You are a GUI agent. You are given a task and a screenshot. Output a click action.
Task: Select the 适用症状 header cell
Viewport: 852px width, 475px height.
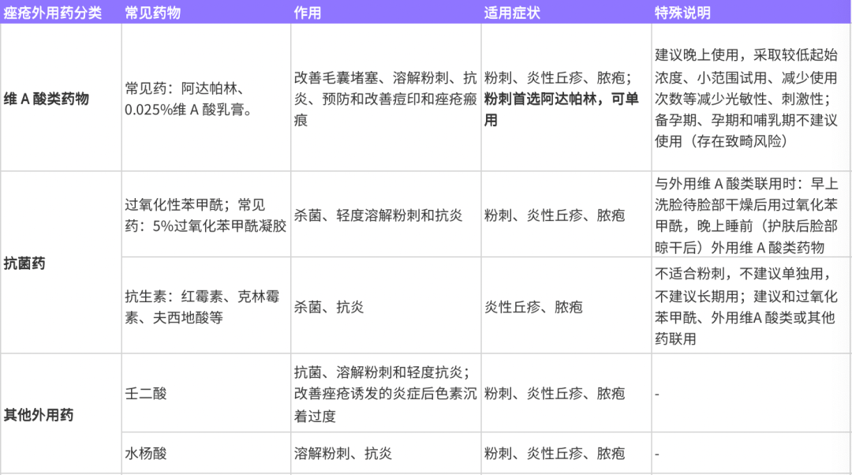[514, 13]
